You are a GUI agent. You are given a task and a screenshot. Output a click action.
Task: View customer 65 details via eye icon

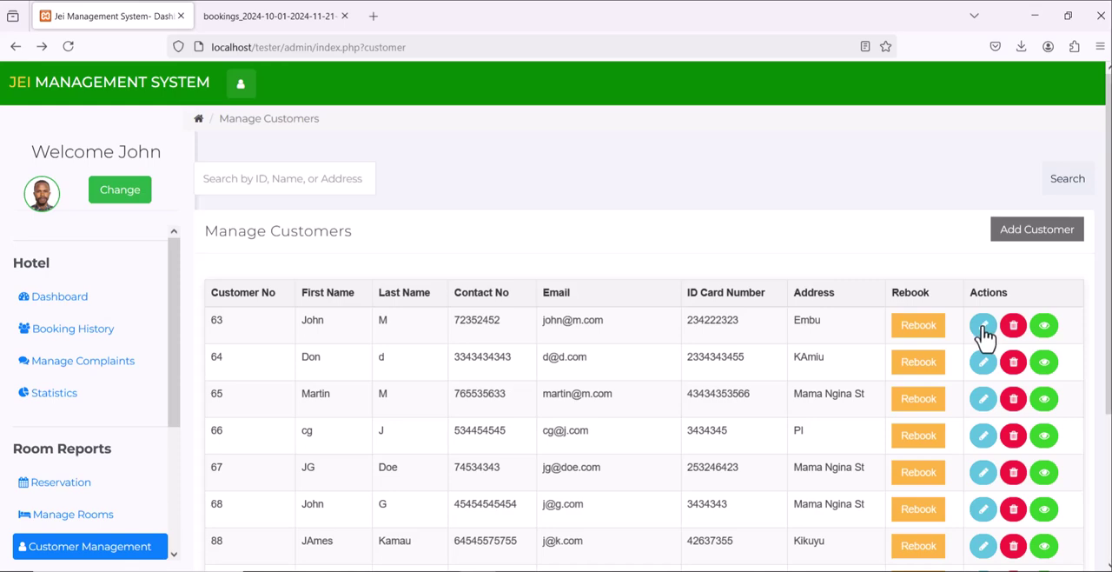click(1043, 398)
